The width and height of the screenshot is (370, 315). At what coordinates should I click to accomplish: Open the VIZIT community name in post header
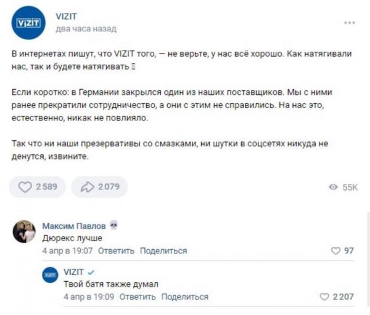[65, 17]
